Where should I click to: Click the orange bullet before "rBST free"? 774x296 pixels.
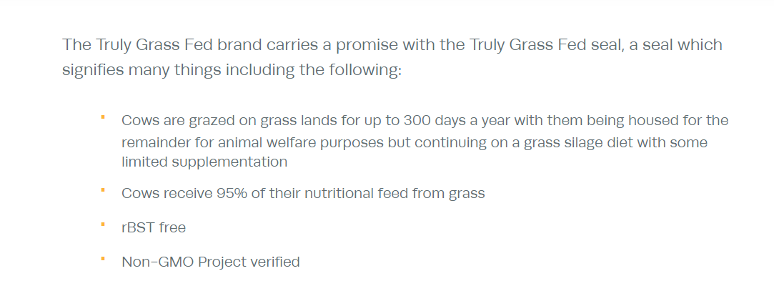(x=103, y=225)
